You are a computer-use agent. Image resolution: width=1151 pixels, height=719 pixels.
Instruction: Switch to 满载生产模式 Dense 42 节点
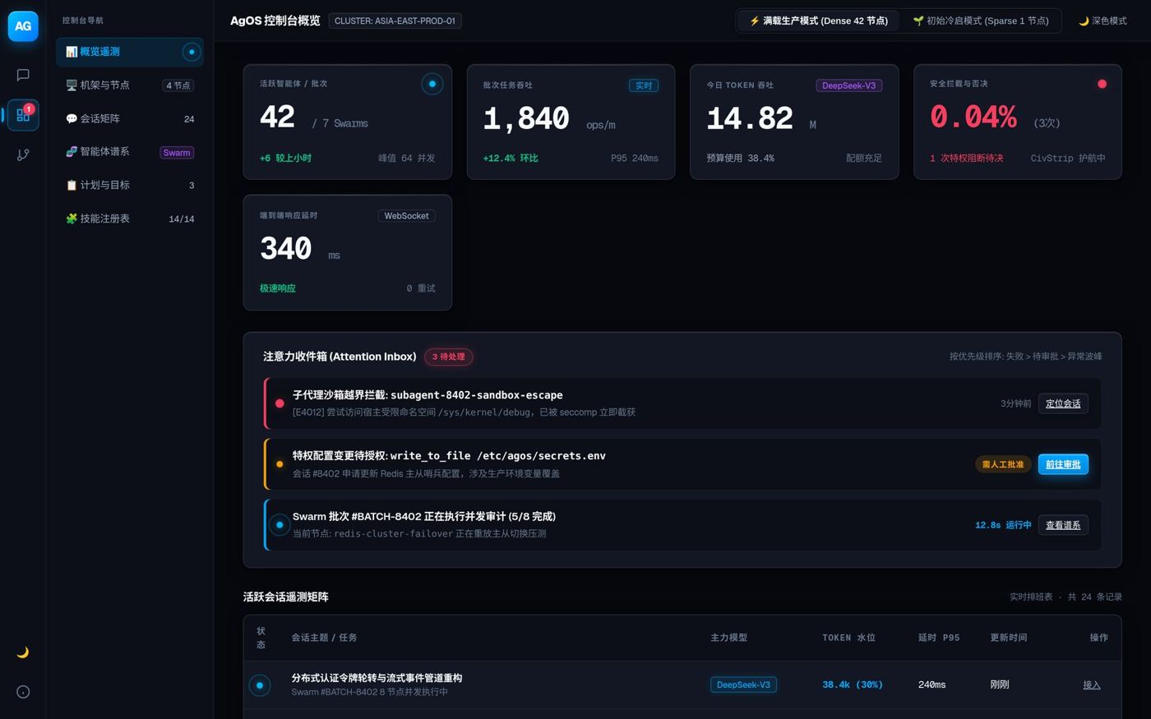pyautogui.click(x=819, y=21)
